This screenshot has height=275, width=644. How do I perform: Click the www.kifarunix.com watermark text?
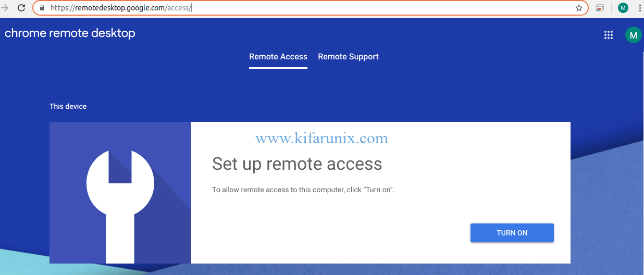click(321, 138)
